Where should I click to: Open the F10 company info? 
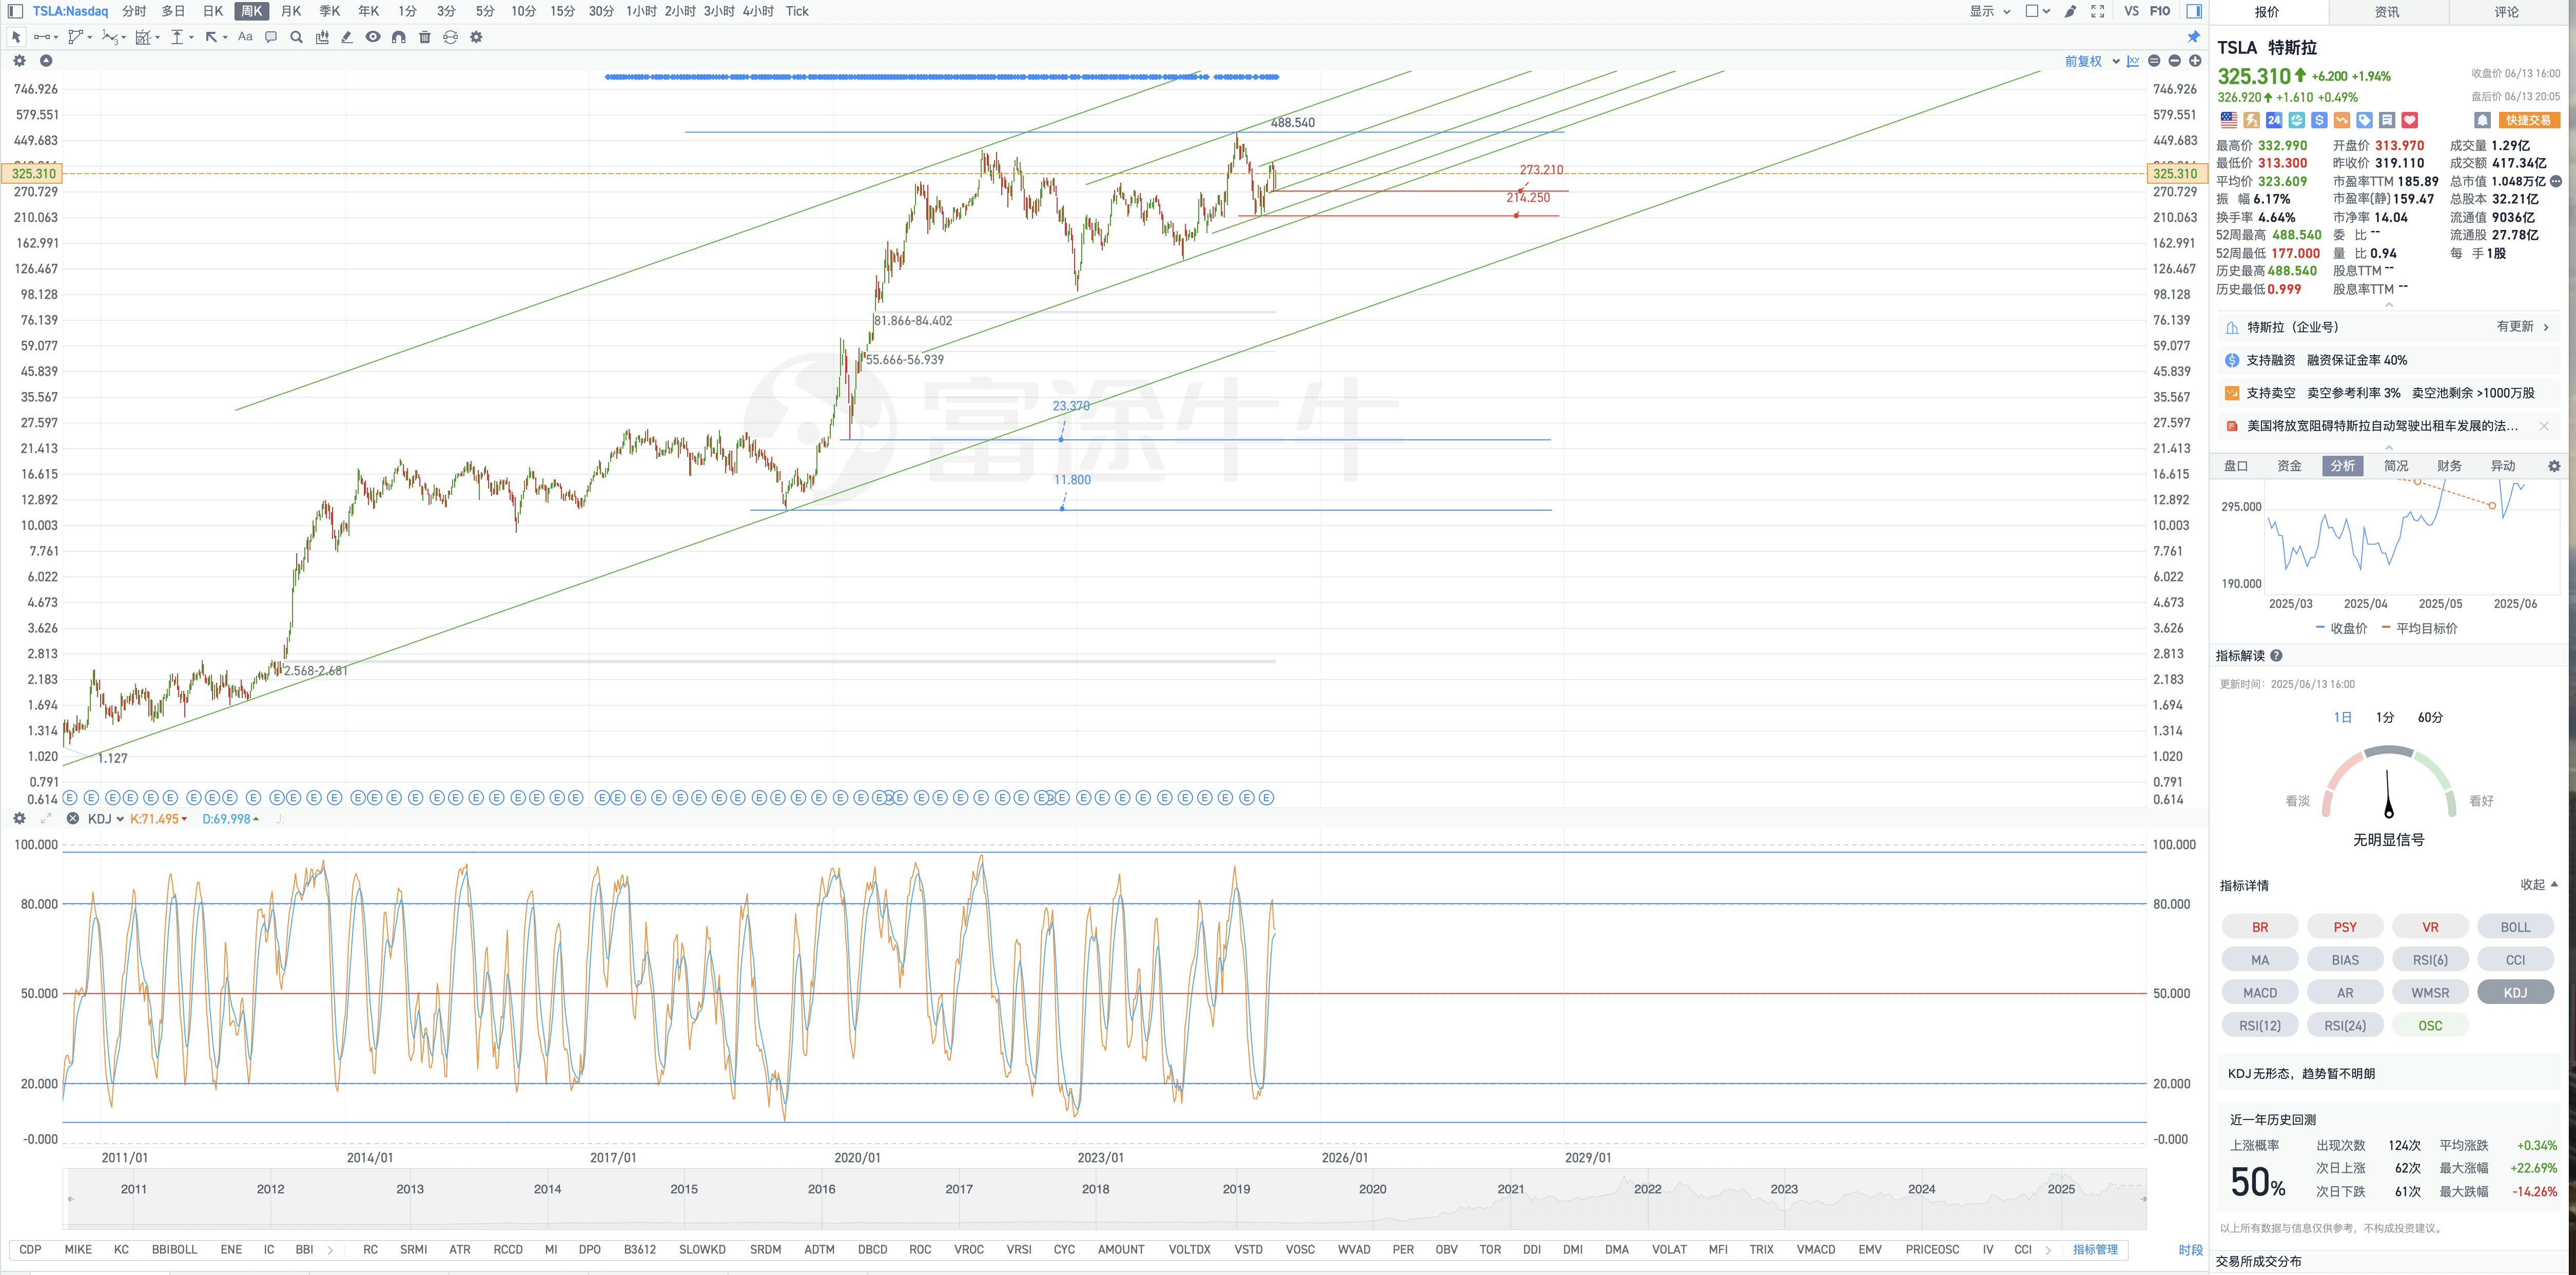coord(2160,11)
